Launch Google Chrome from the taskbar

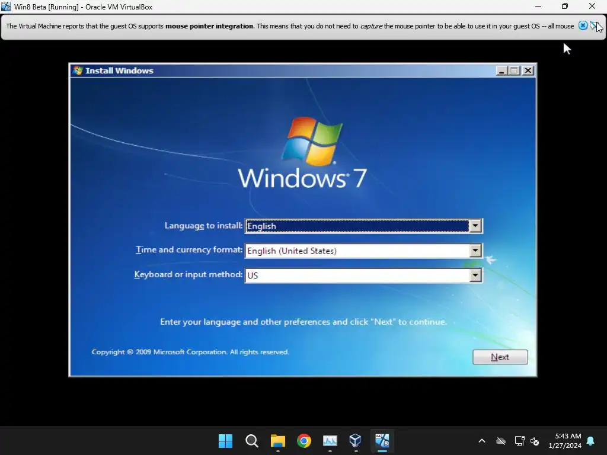pyautogui.click(x=304, y=441)
